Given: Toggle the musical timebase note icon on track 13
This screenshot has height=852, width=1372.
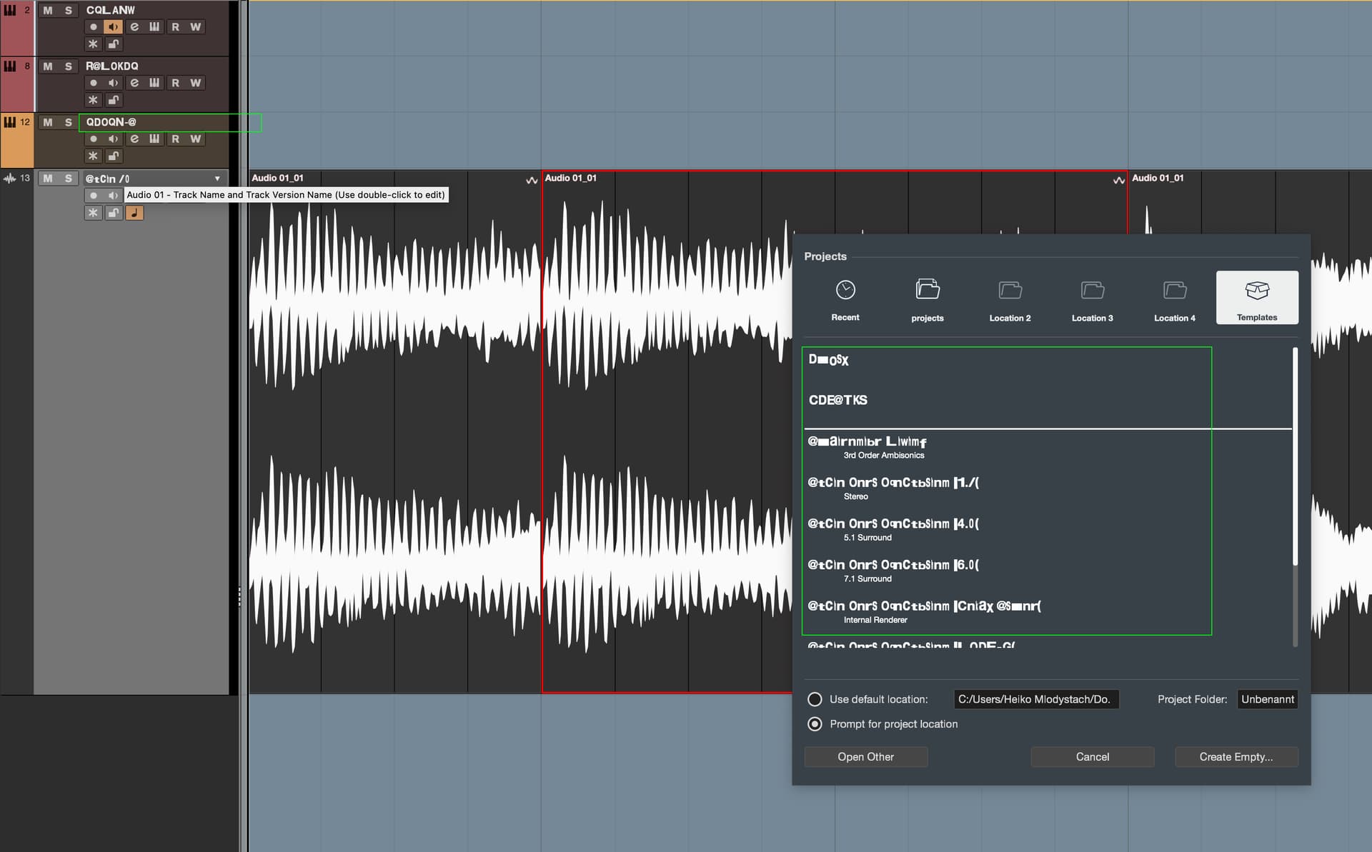Looking at the screenshot, I should click(x=134, y=213).
